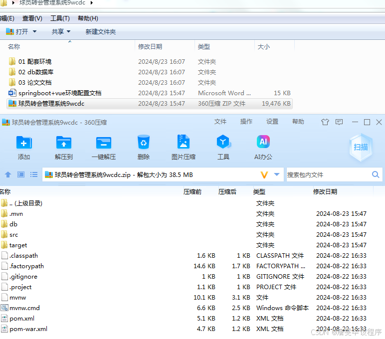Screen dimensions: 385x339
Task: Open the feedback message icon in title bar
Action: (x=339, y=122)
